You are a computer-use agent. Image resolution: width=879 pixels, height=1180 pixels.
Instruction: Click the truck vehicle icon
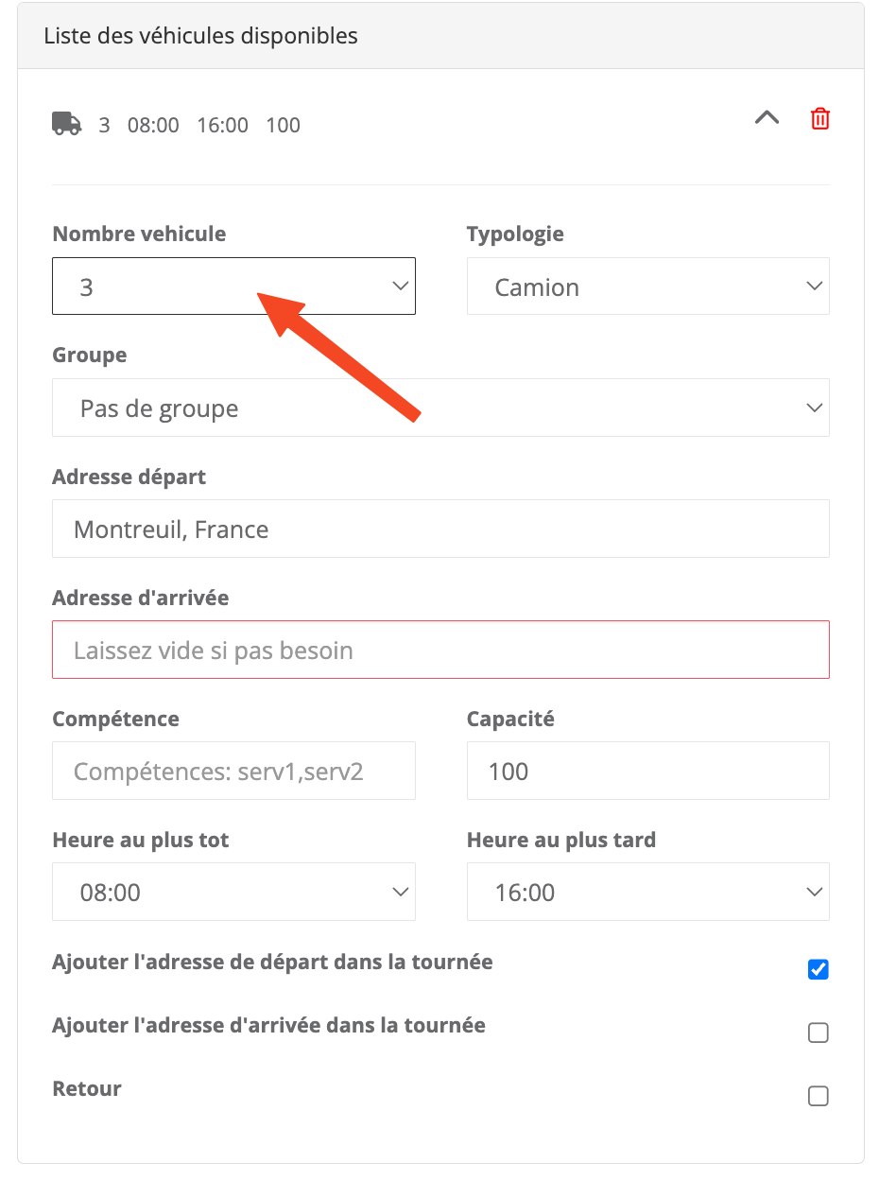[66, 124]
